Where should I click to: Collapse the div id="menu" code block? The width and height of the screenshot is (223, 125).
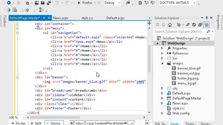[17, 28]
